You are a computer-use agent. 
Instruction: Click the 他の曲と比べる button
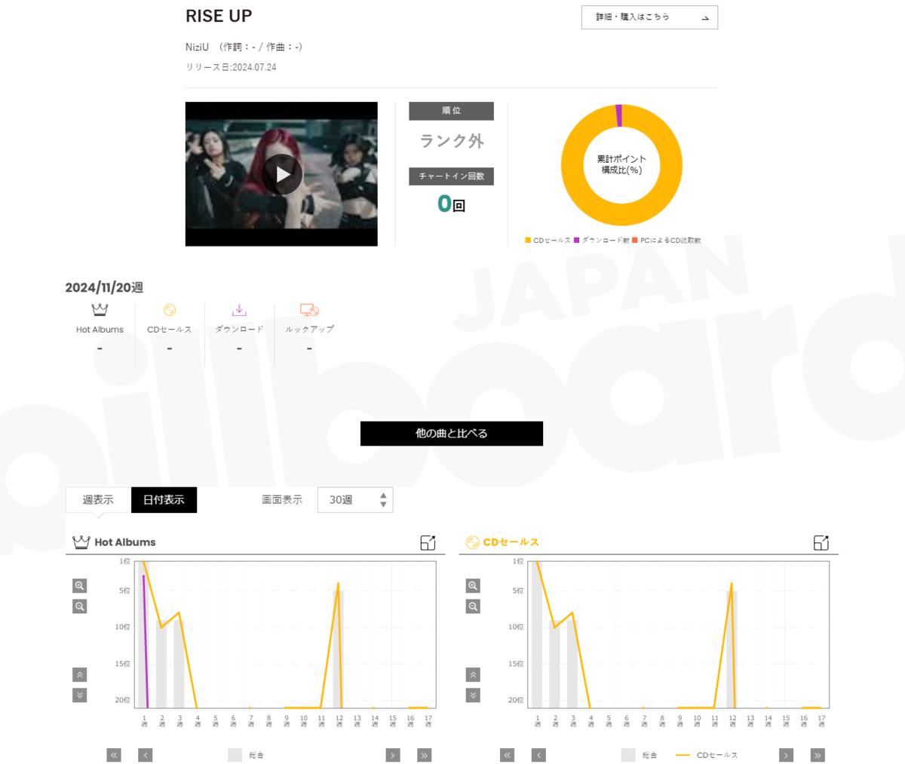(452, 434)
